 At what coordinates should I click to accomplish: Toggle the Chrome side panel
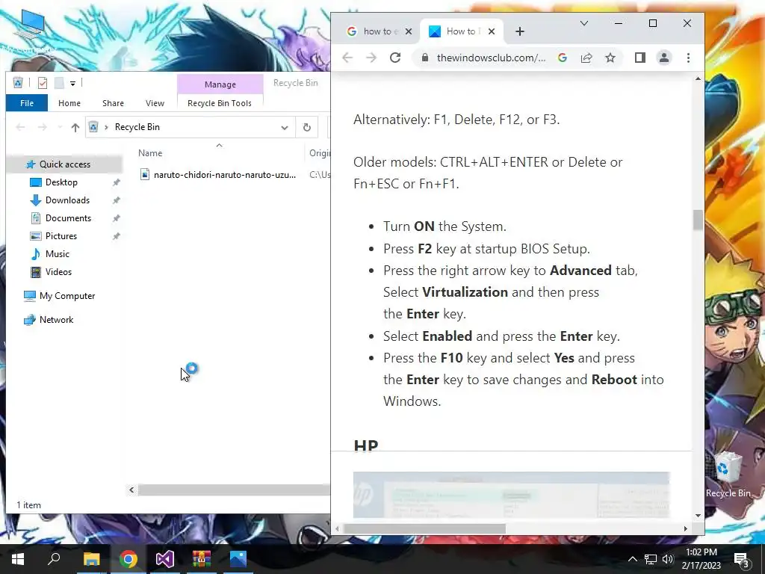point(640,58)
